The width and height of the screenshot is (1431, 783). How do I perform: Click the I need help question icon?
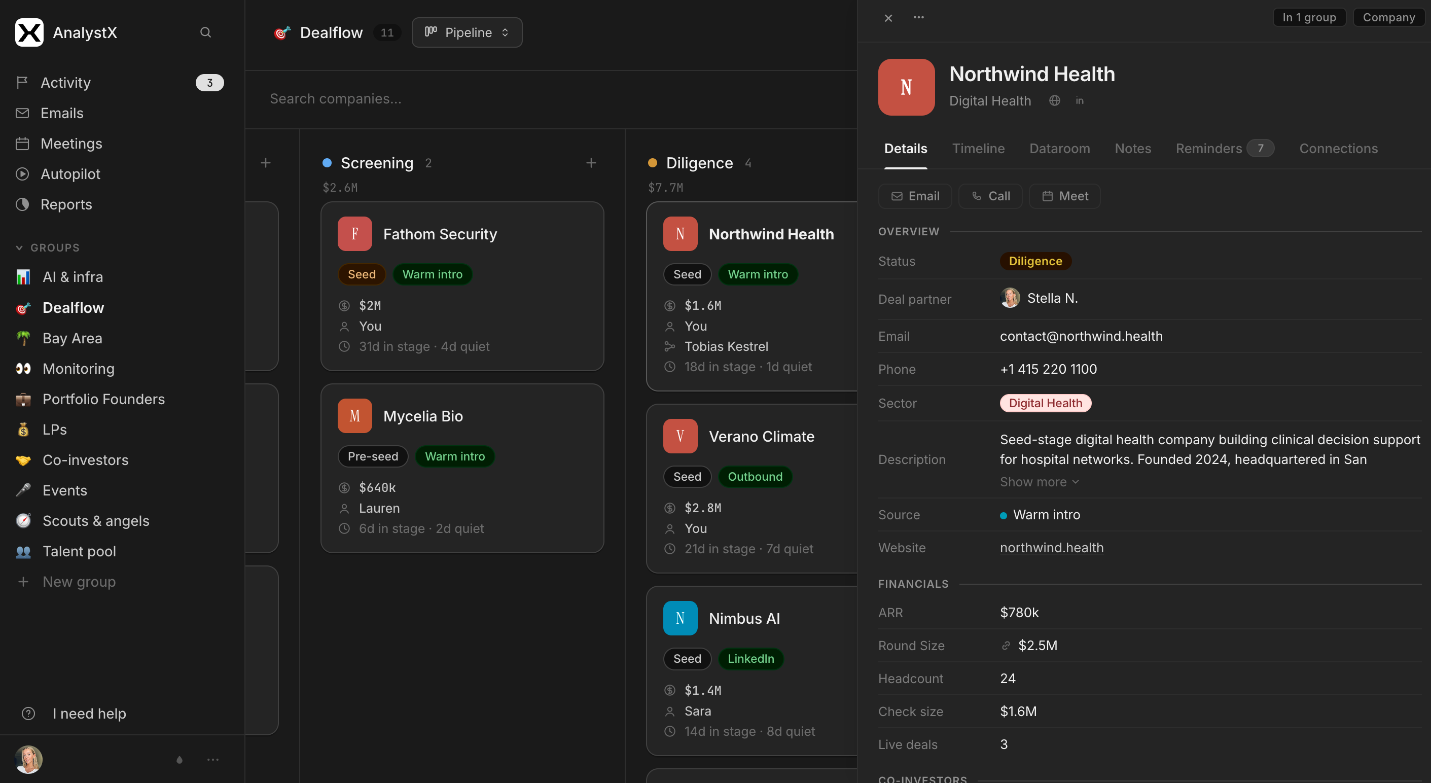point(28,714)
